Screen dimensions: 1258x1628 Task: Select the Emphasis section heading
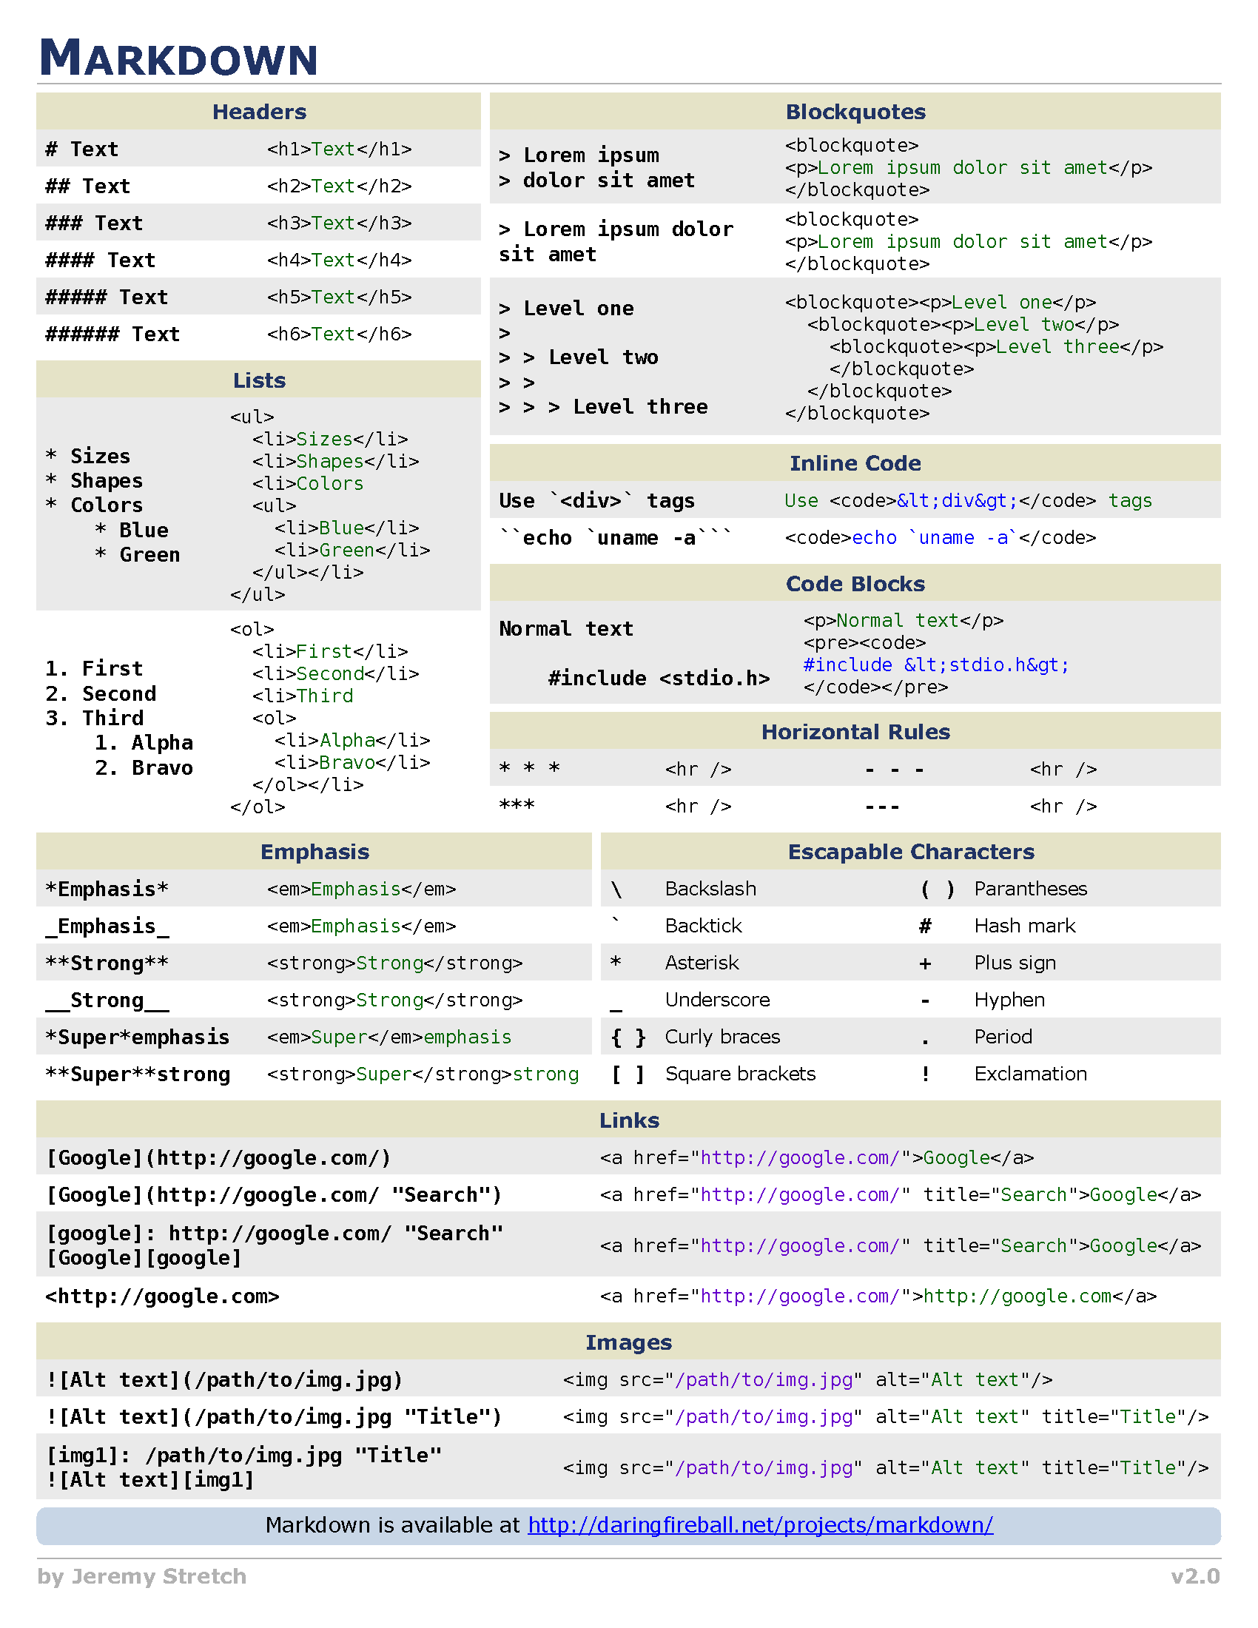[314, 852]
